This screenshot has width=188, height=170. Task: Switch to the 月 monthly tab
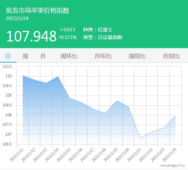pos(43,56)
